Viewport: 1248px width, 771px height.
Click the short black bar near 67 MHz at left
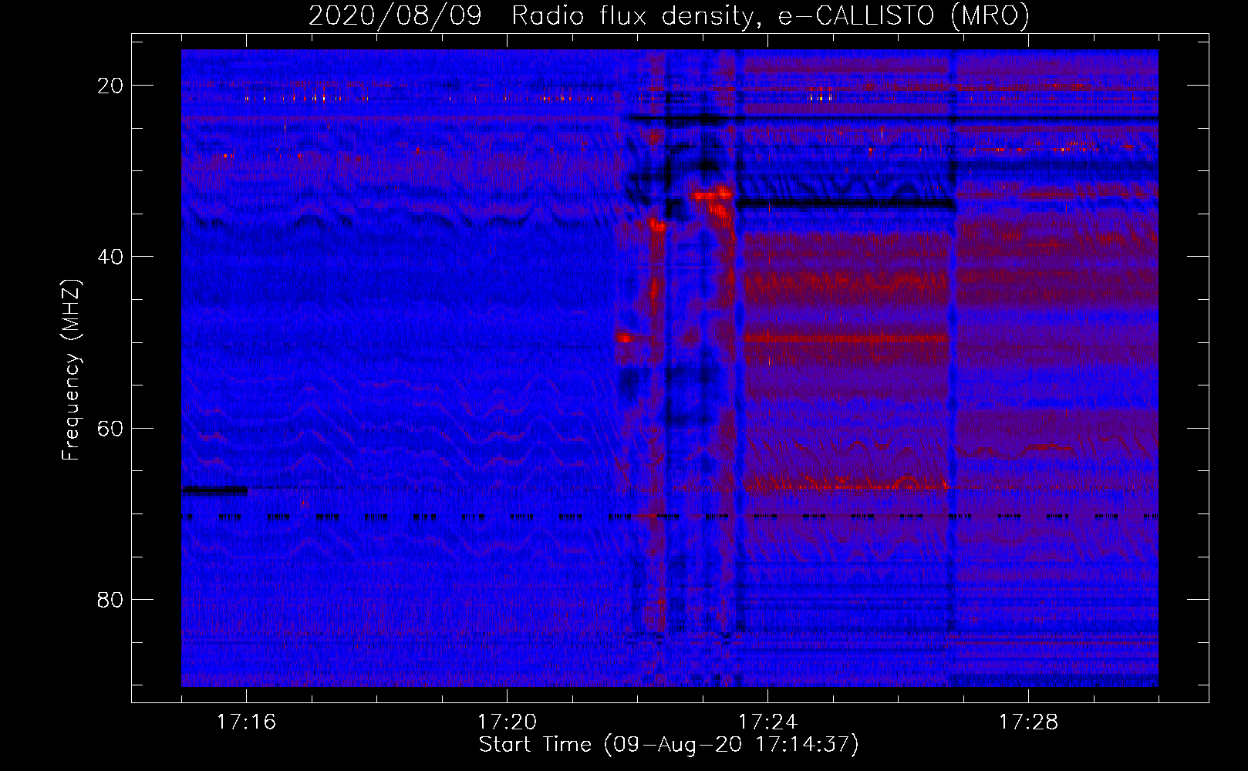[x=214, y=490]
